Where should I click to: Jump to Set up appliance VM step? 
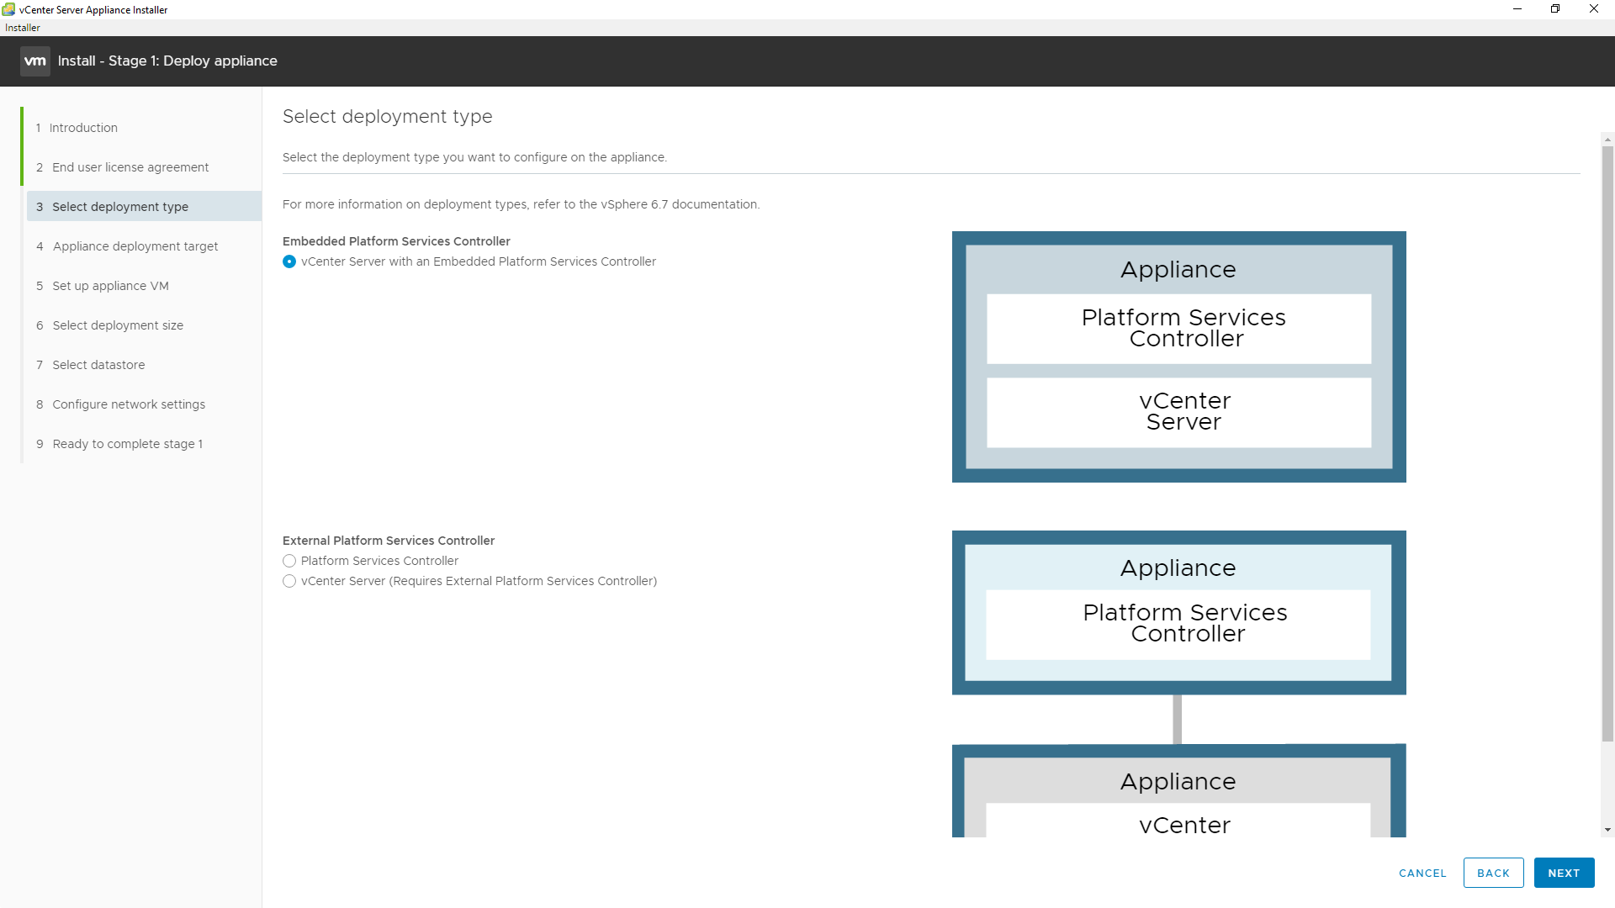click(x=110, y=286)
